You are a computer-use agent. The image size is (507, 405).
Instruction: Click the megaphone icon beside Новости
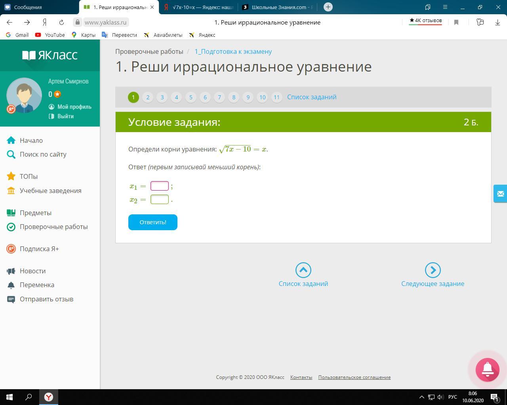click(11, 271)
